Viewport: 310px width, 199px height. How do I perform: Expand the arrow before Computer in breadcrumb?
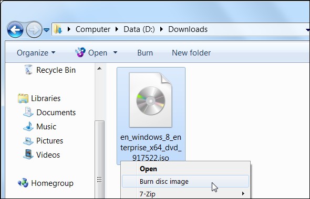[x=69, y=29]
